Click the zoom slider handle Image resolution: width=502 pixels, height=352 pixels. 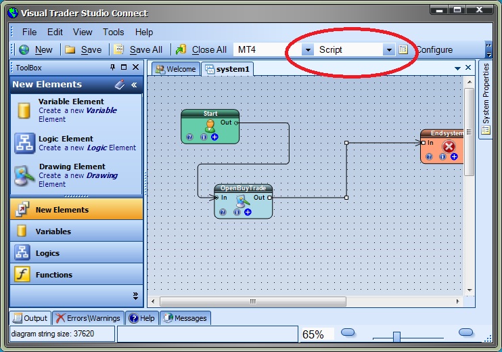point(396,337)
